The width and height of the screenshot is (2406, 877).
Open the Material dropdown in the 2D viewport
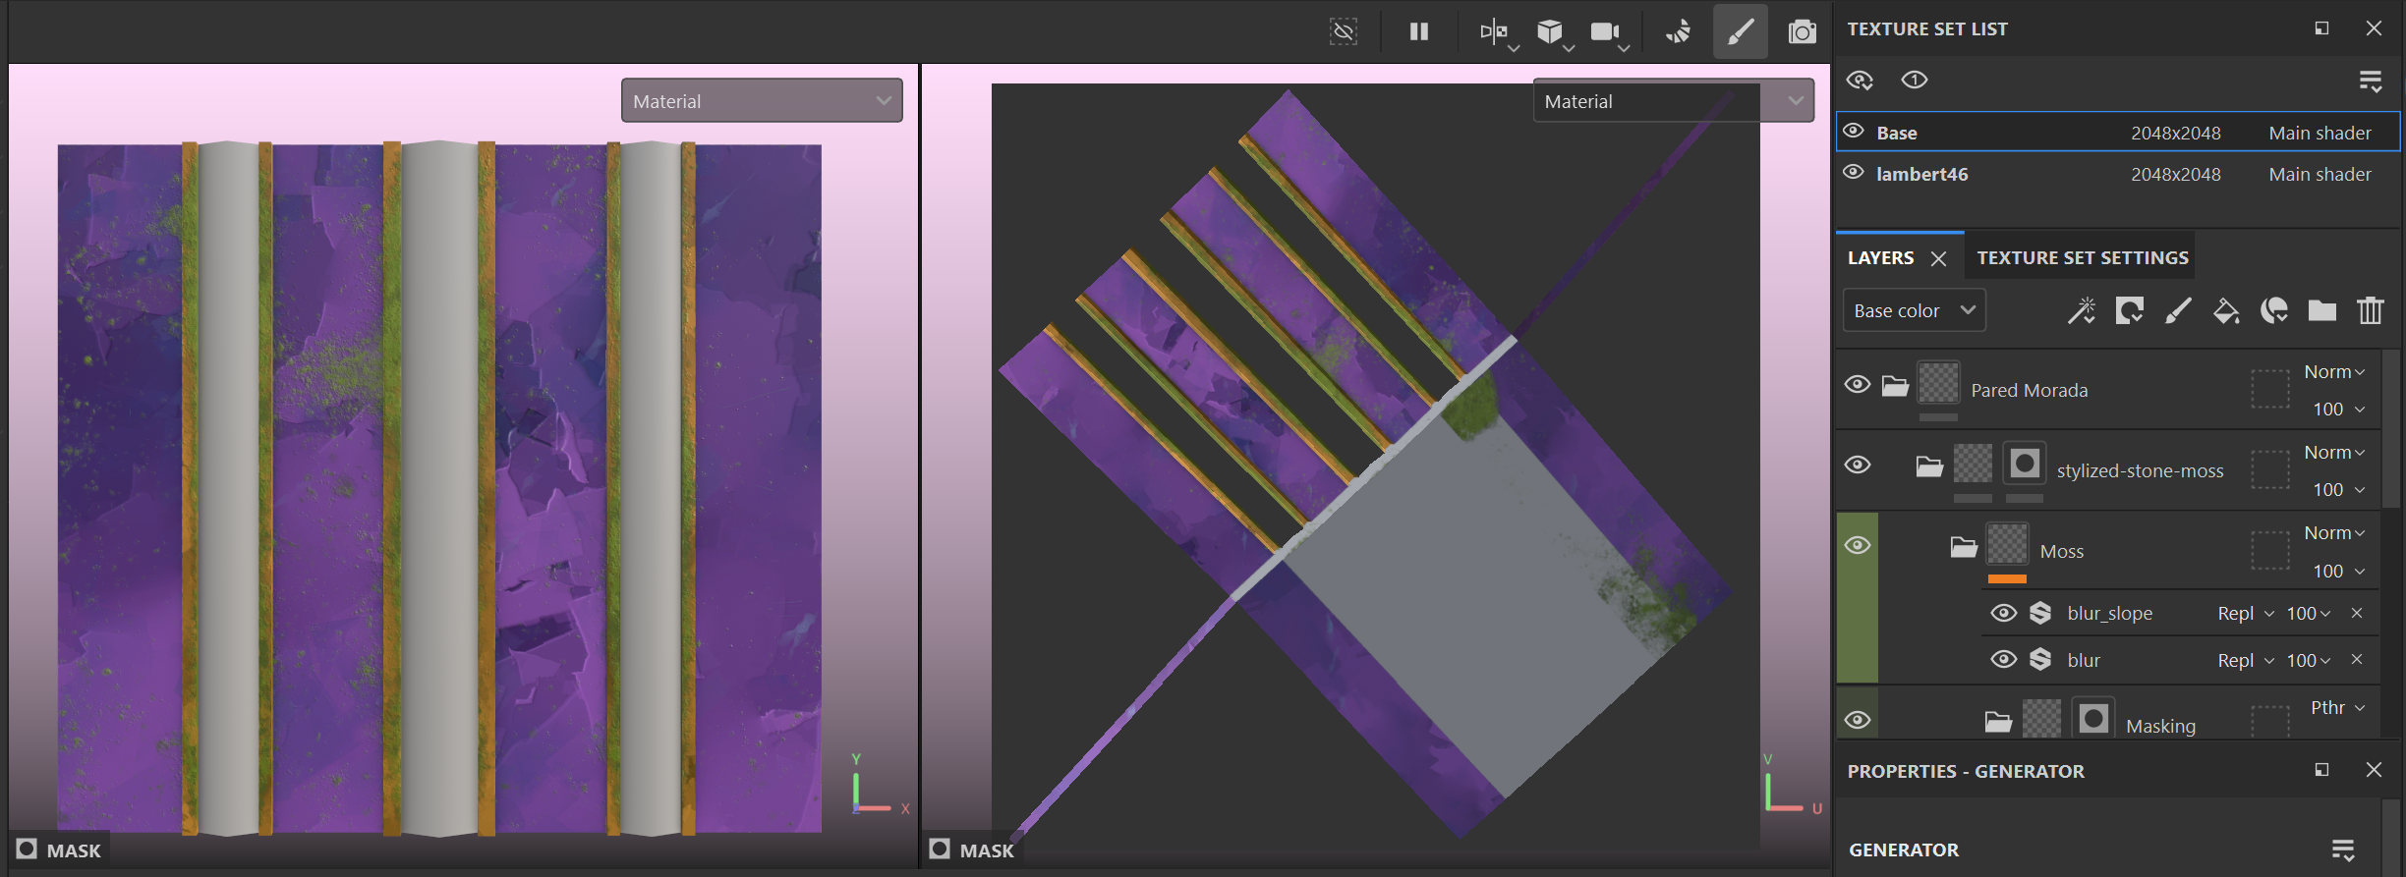pyautogui.click(x=1673, y=101)
